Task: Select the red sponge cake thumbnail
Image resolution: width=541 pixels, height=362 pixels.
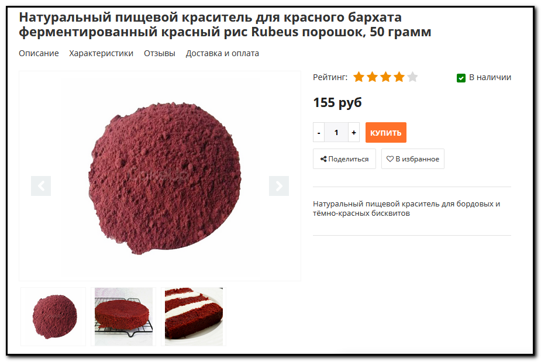Action: click(x=123, y=316)
